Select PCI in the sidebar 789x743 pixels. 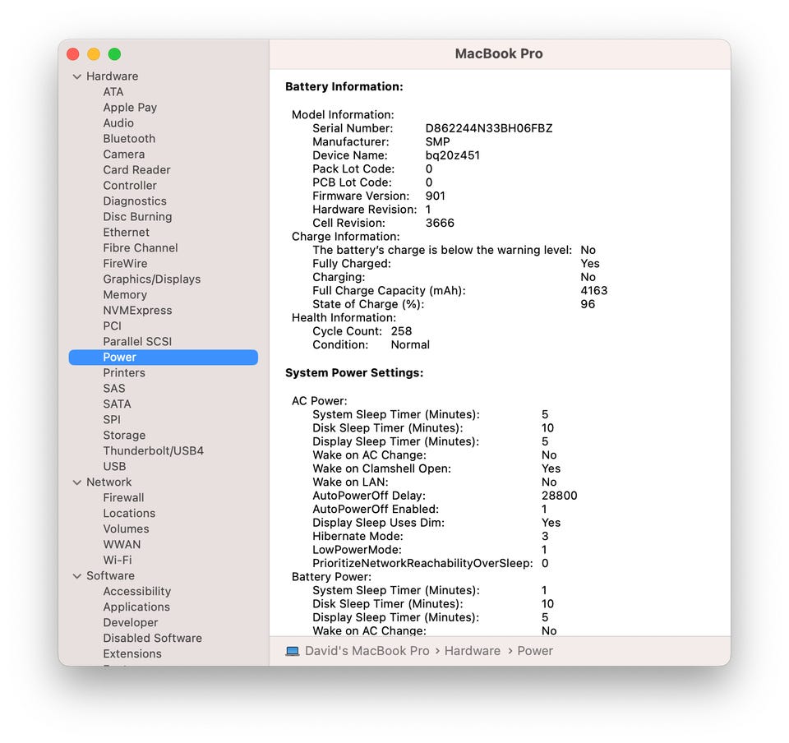(113, 326)
